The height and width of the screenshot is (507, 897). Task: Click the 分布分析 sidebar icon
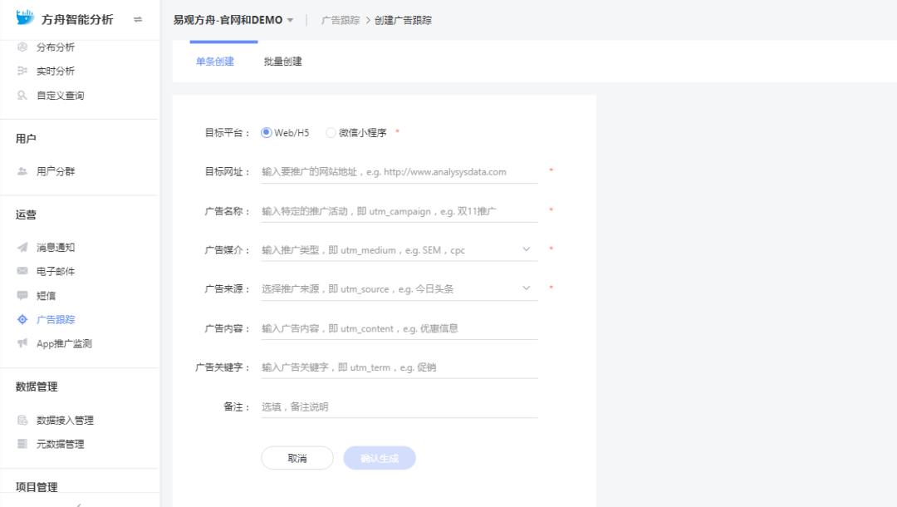coord(22,47)
